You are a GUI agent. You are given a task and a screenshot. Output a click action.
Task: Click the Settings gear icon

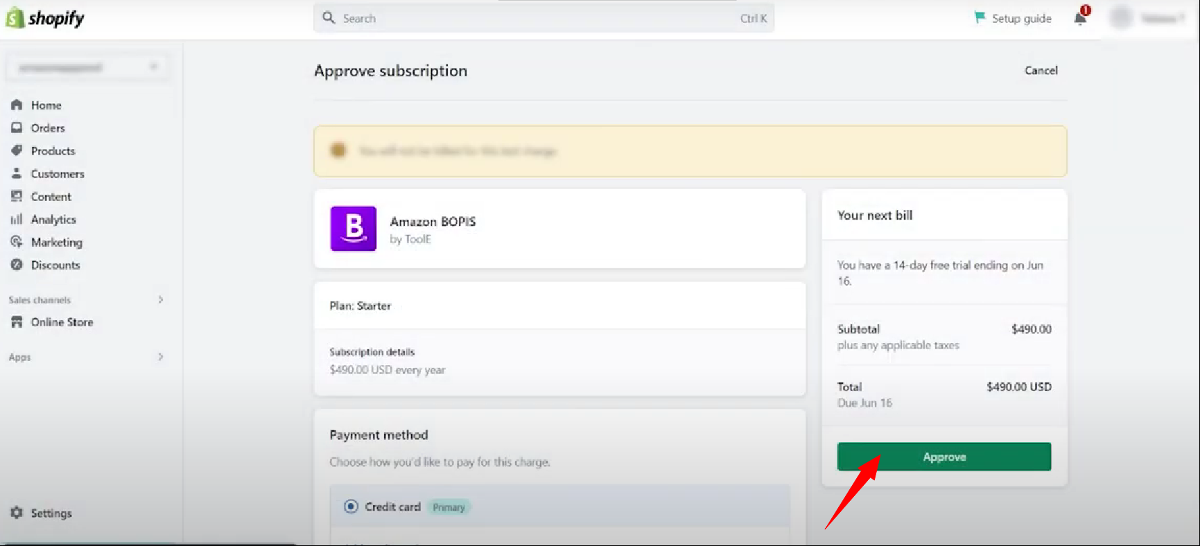coord(17,513)
